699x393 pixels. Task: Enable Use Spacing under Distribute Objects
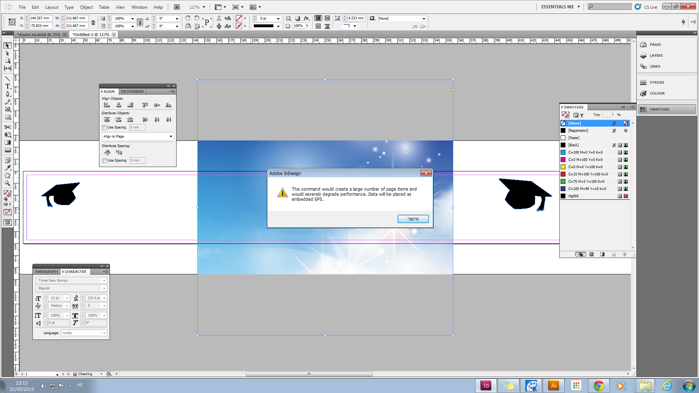click(104, 127)
